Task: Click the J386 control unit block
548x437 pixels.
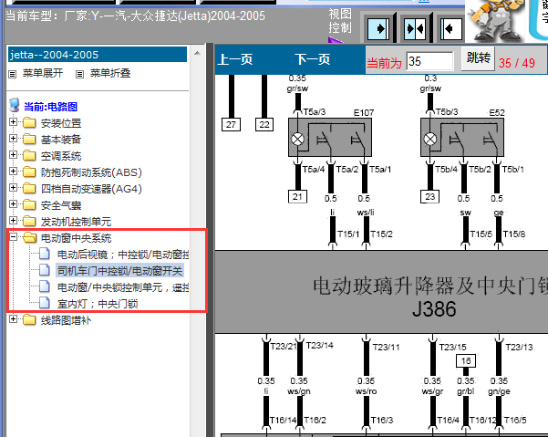Action: 381,292
